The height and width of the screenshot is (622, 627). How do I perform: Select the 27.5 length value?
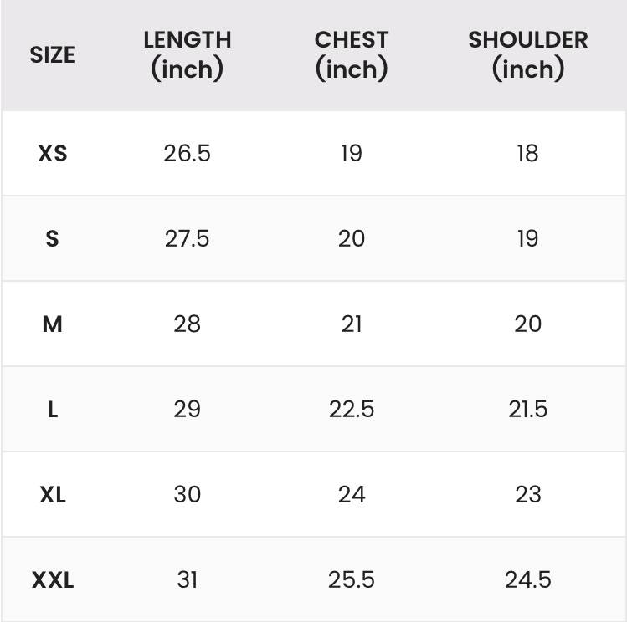[188, 239]
